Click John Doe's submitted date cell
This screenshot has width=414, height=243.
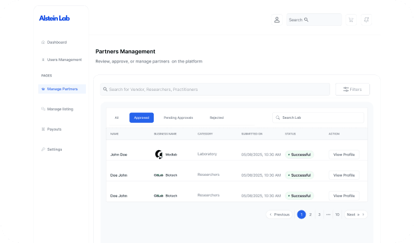coord(261,155)
